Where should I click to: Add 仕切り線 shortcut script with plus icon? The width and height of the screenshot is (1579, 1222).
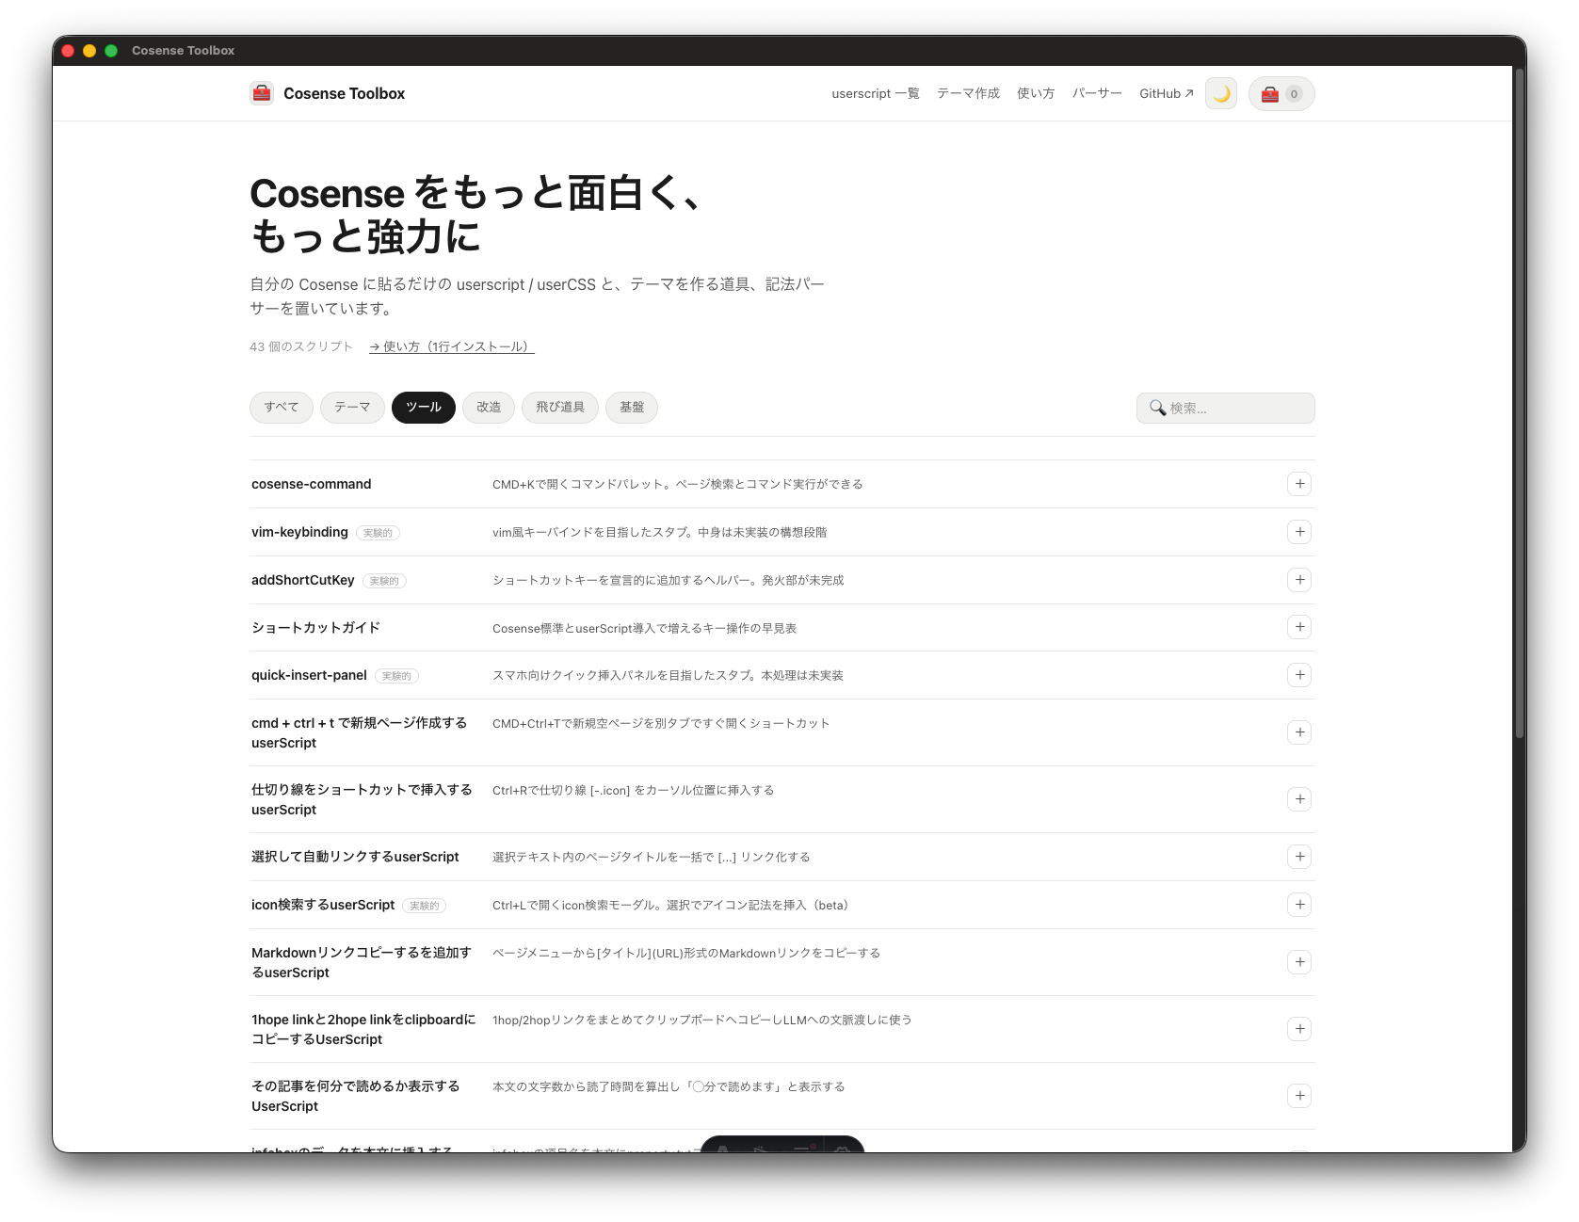click(x=1299, y=799)
